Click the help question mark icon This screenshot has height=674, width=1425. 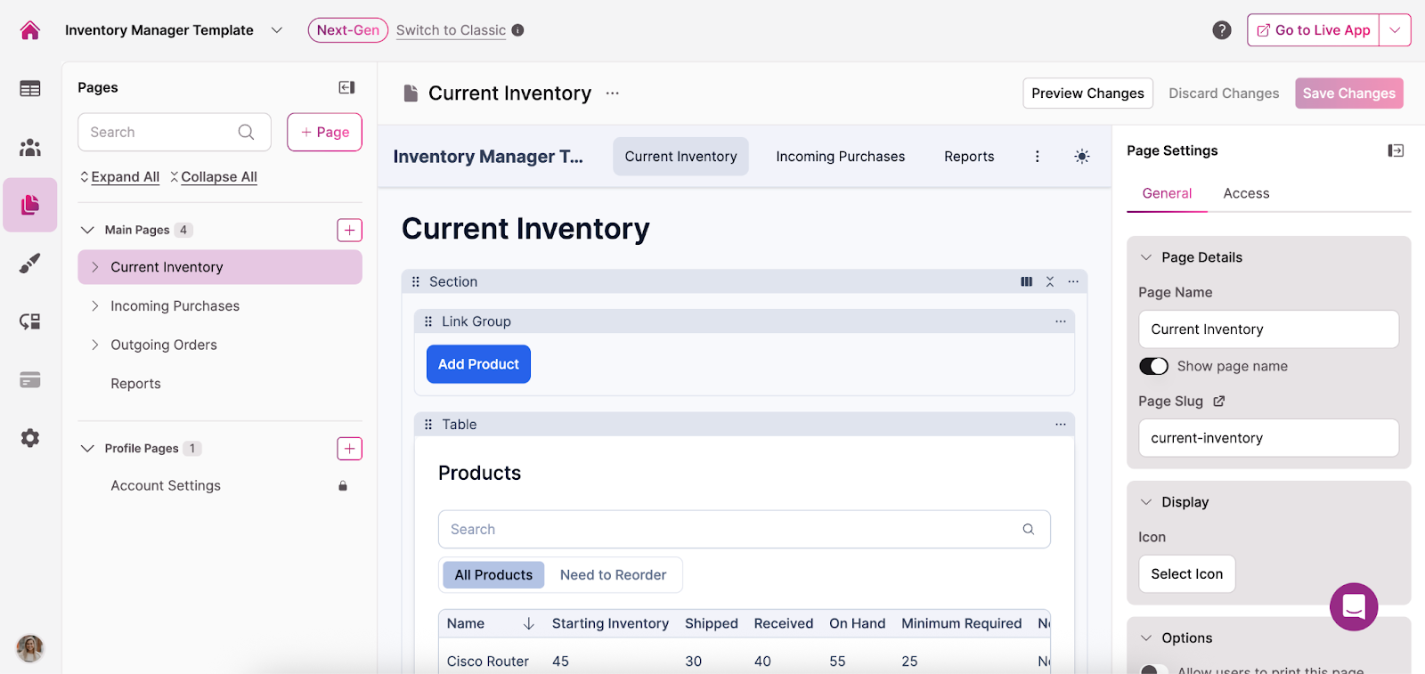pyautogui.click(x=1222, y=30)
